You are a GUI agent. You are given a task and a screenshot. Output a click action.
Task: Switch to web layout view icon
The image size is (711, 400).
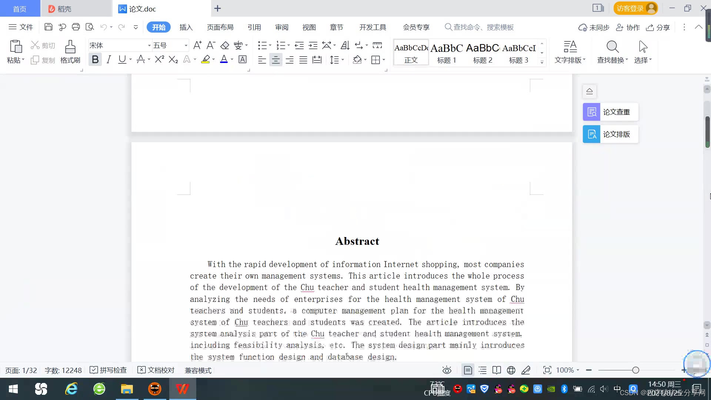(x=511, y=370)
